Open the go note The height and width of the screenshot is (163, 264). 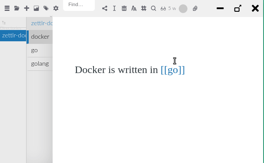click(x=40, y=50)
